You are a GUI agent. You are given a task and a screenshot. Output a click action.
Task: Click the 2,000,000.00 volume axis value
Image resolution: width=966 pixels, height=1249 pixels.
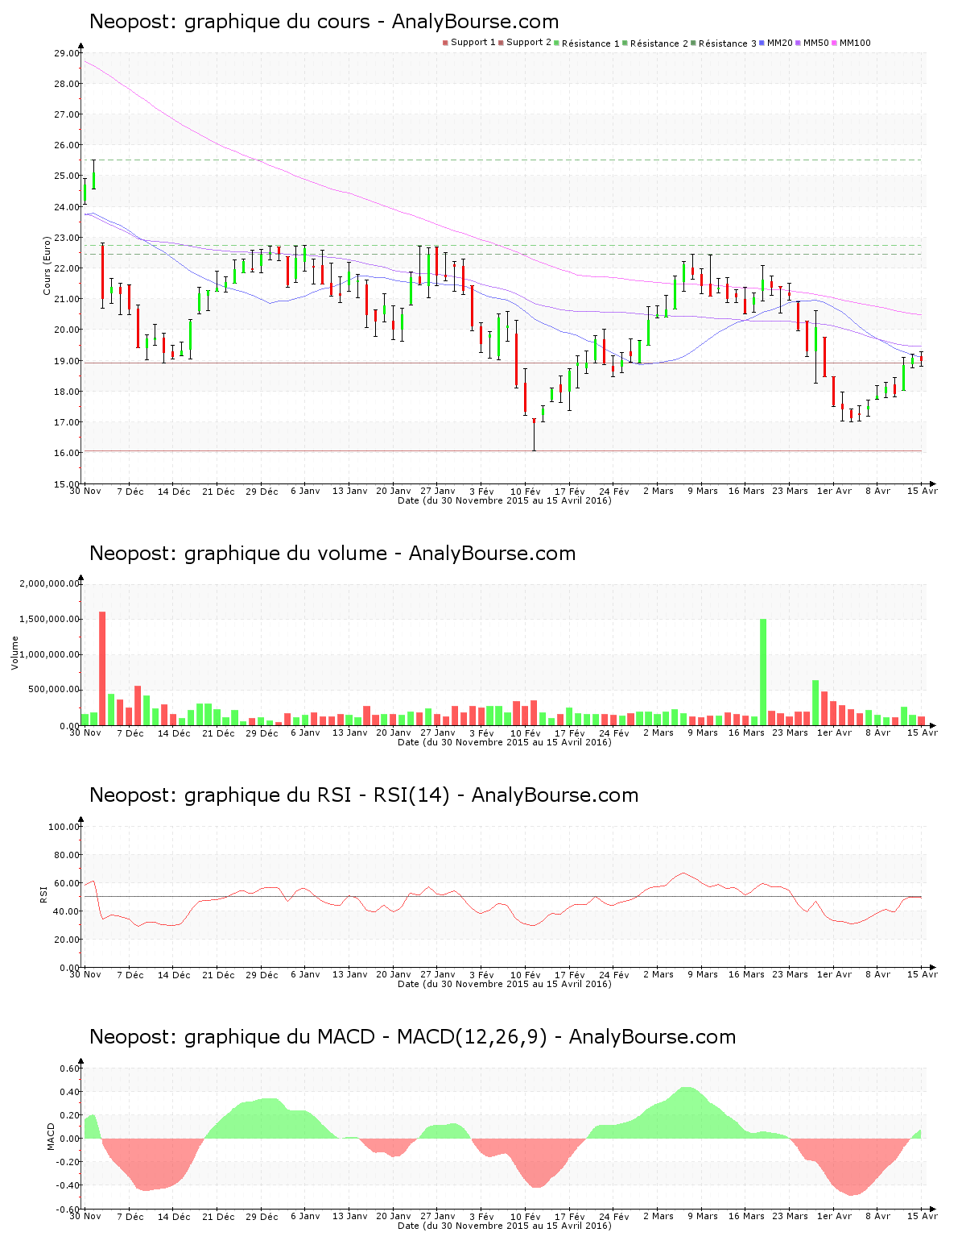point(49,583)
